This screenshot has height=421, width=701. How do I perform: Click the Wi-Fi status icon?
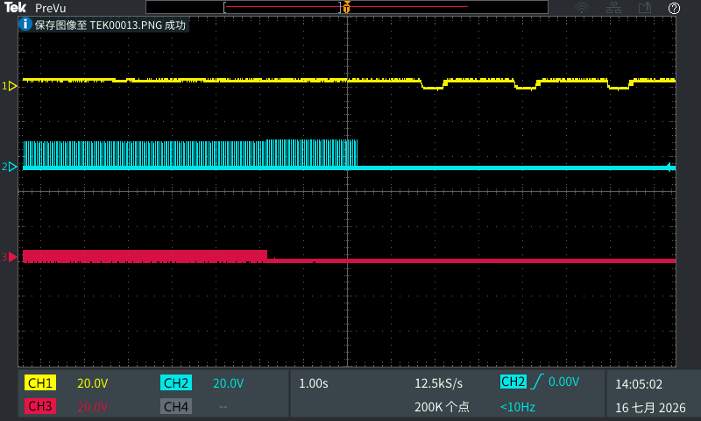coord(582,8)
